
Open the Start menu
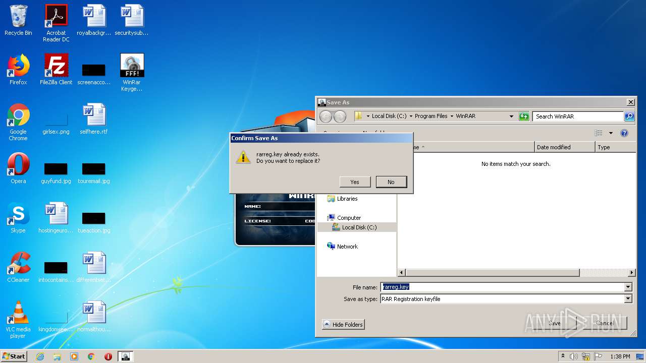tap(14, 356)
